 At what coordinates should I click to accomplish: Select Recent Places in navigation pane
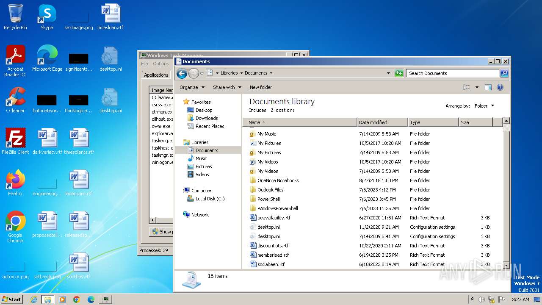pyautogui.click(x=210, y=126)
